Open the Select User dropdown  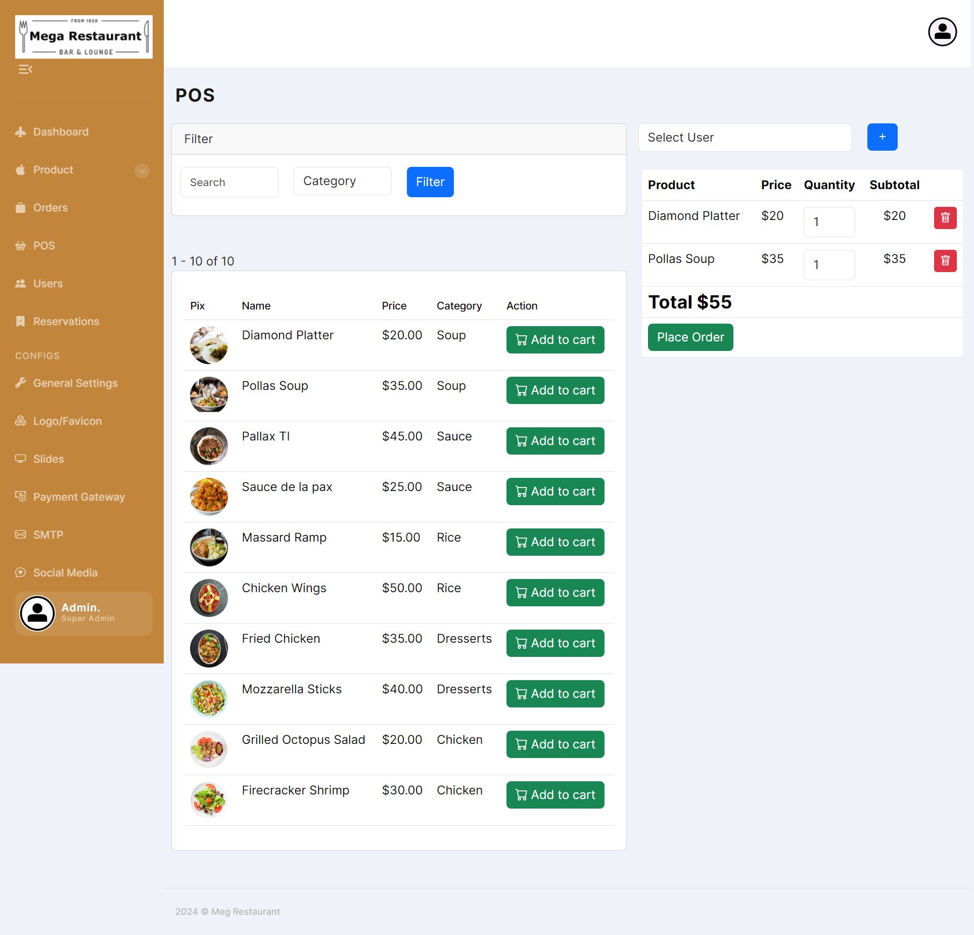(x=744, y=138)
